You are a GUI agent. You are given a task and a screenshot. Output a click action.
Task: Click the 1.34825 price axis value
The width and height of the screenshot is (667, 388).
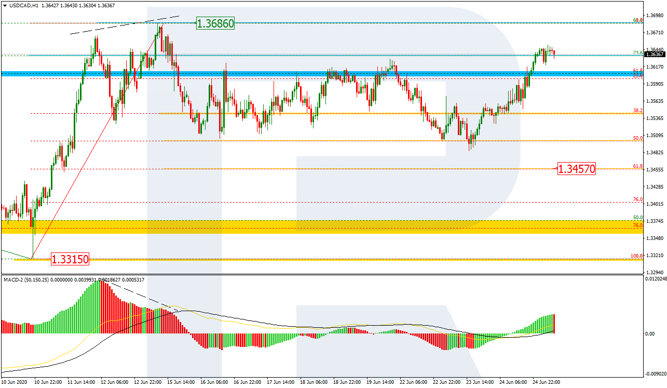(656, 152)
